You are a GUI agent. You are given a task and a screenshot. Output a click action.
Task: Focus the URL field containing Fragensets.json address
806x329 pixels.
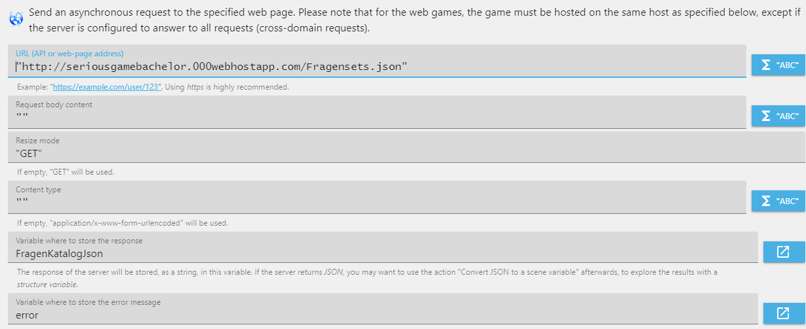tap(377, 61)
